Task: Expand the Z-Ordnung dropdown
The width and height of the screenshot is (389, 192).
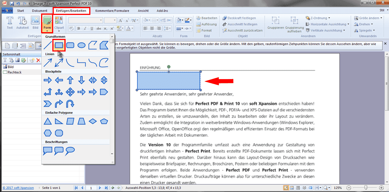Action: pos(318,18)
